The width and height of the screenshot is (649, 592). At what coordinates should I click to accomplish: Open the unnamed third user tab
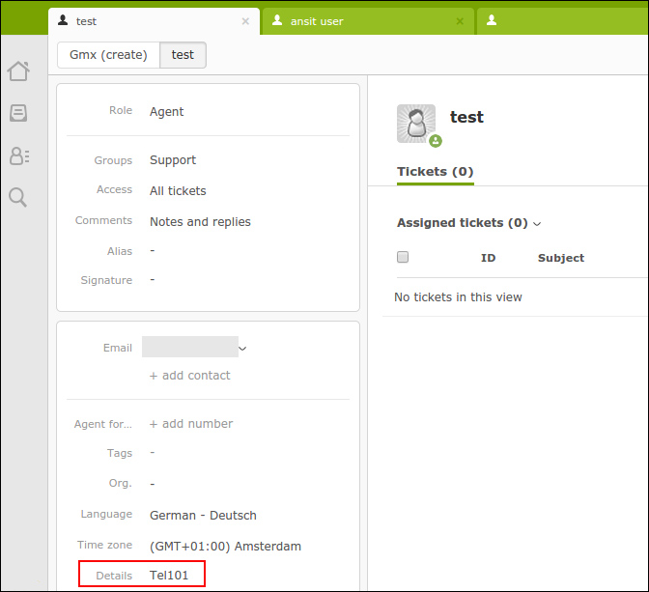click(x=563, y=21)
